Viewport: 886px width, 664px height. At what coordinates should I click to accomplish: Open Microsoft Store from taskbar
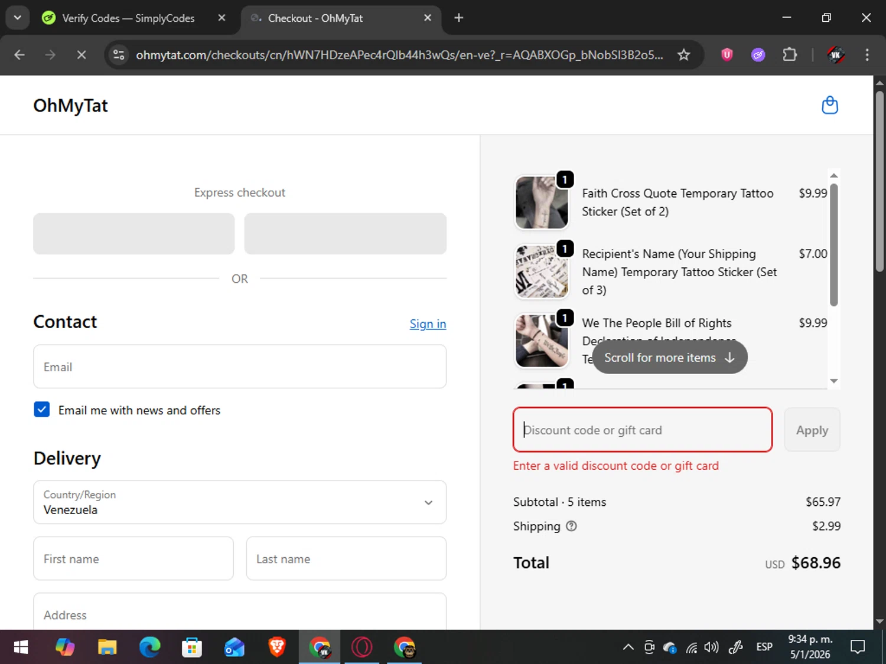click(x=192, y=647)
